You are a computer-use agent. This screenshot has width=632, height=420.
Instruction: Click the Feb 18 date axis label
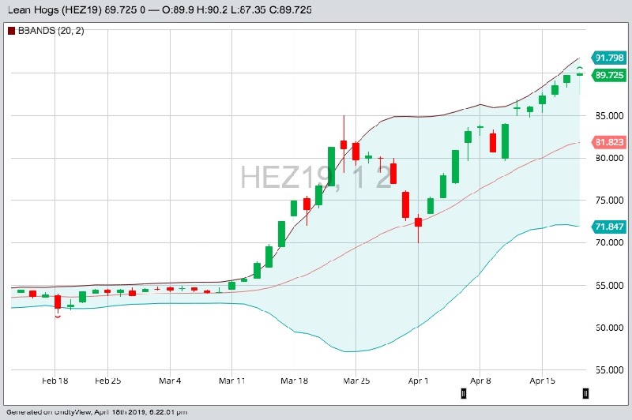[55, 381]
